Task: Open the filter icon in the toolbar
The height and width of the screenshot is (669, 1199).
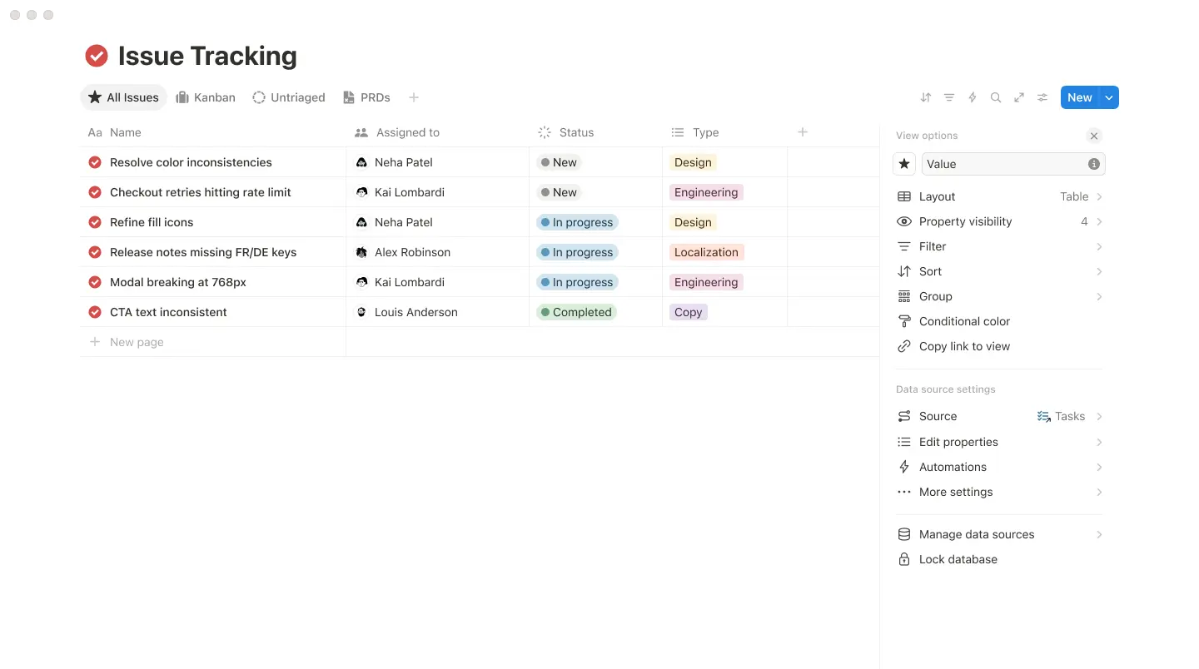Action: pos(948,97)
